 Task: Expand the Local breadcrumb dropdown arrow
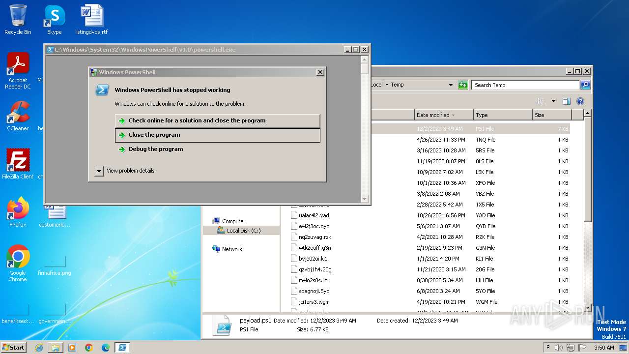pyautogui.click(x=387, y=85)
